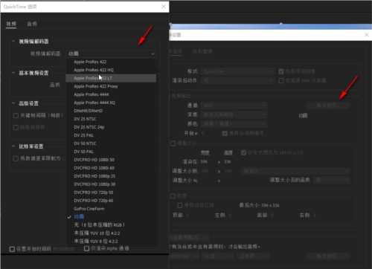Image resolution: width=372 pixels, height=269 pixels.
Task: Click the 顶部 crop value field
Action: tap(187, 215)
